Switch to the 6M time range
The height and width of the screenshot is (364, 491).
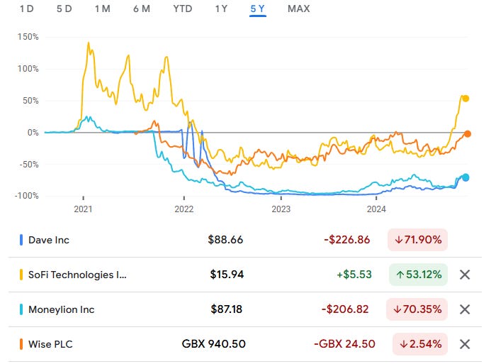[142, 9]
